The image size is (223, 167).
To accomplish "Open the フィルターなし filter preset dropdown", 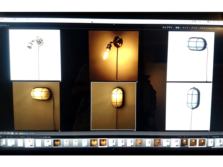I will click(217, 137).
